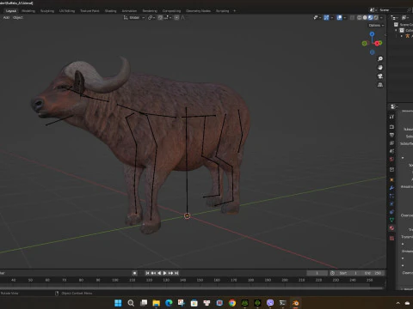This screenshot has height=309, width=413.
Task: Switch perspective/orthographic with the grid button
Action: pyautogui.click(x=380, y=85)
